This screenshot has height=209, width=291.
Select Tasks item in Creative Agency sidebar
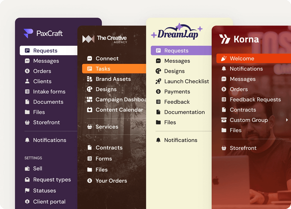pyautogui.click(x=114, y=69)
